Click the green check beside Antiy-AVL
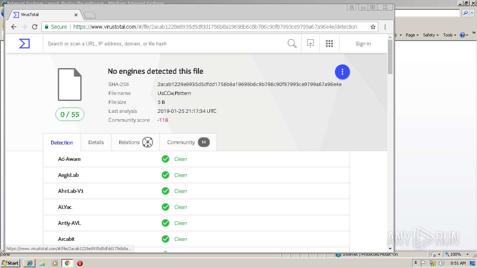This screenshot has width=477, height=268. point(165,223)
